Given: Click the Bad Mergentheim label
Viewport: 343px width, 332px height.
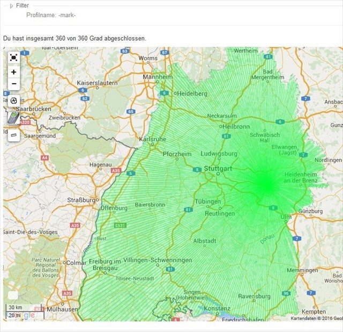Looking at the screenshot, I should pyautogui.click(x=268, y=75).
